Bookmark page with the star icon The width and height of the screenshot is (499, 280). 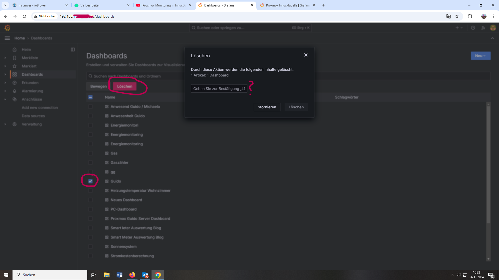[457, 16]
